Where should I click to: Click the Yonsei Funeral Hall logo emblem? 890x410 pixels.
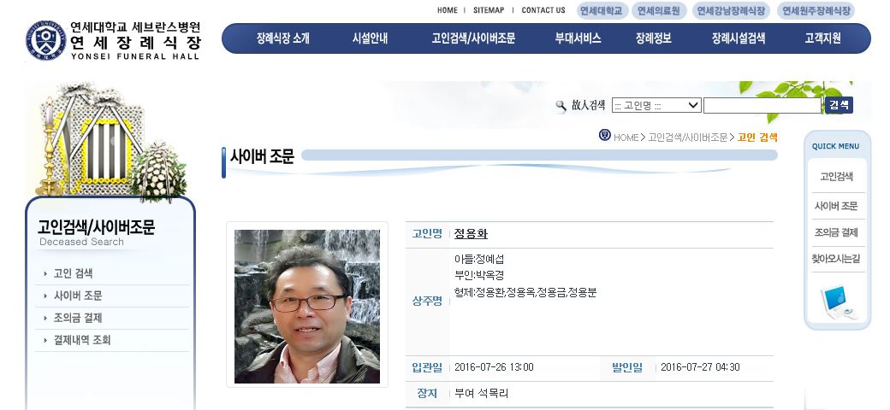[x=46, y=41]
